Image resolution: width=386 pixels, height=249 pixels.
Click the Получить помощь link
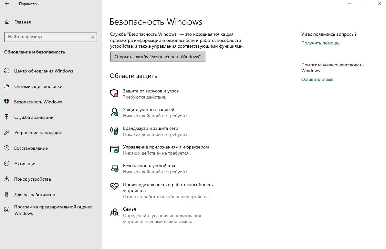coord(320,43)
